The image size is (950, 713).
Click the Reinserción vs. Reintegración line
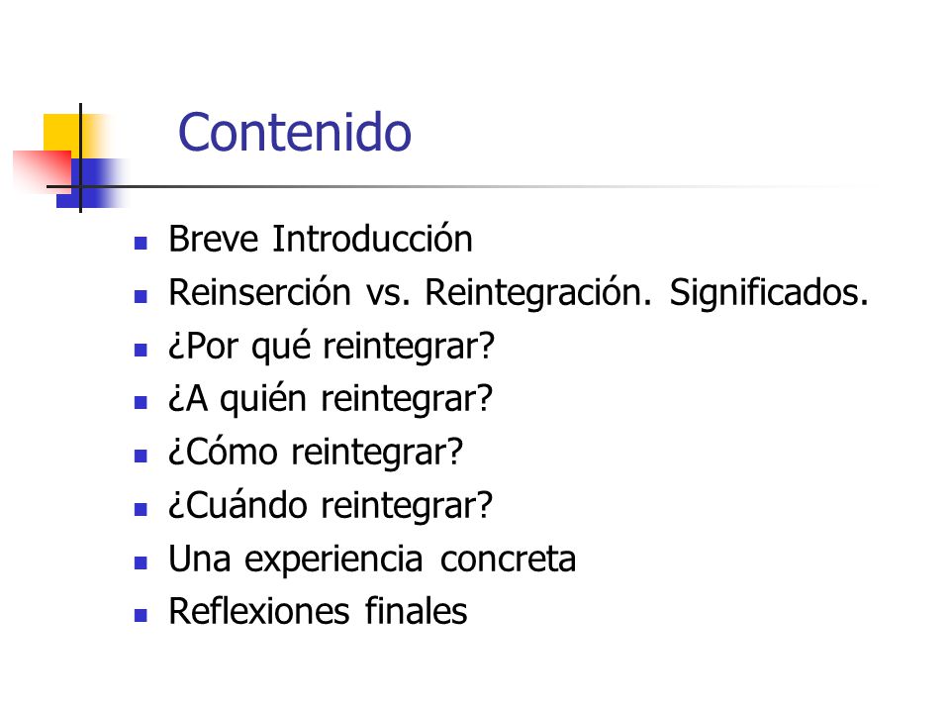click(519, 292)
